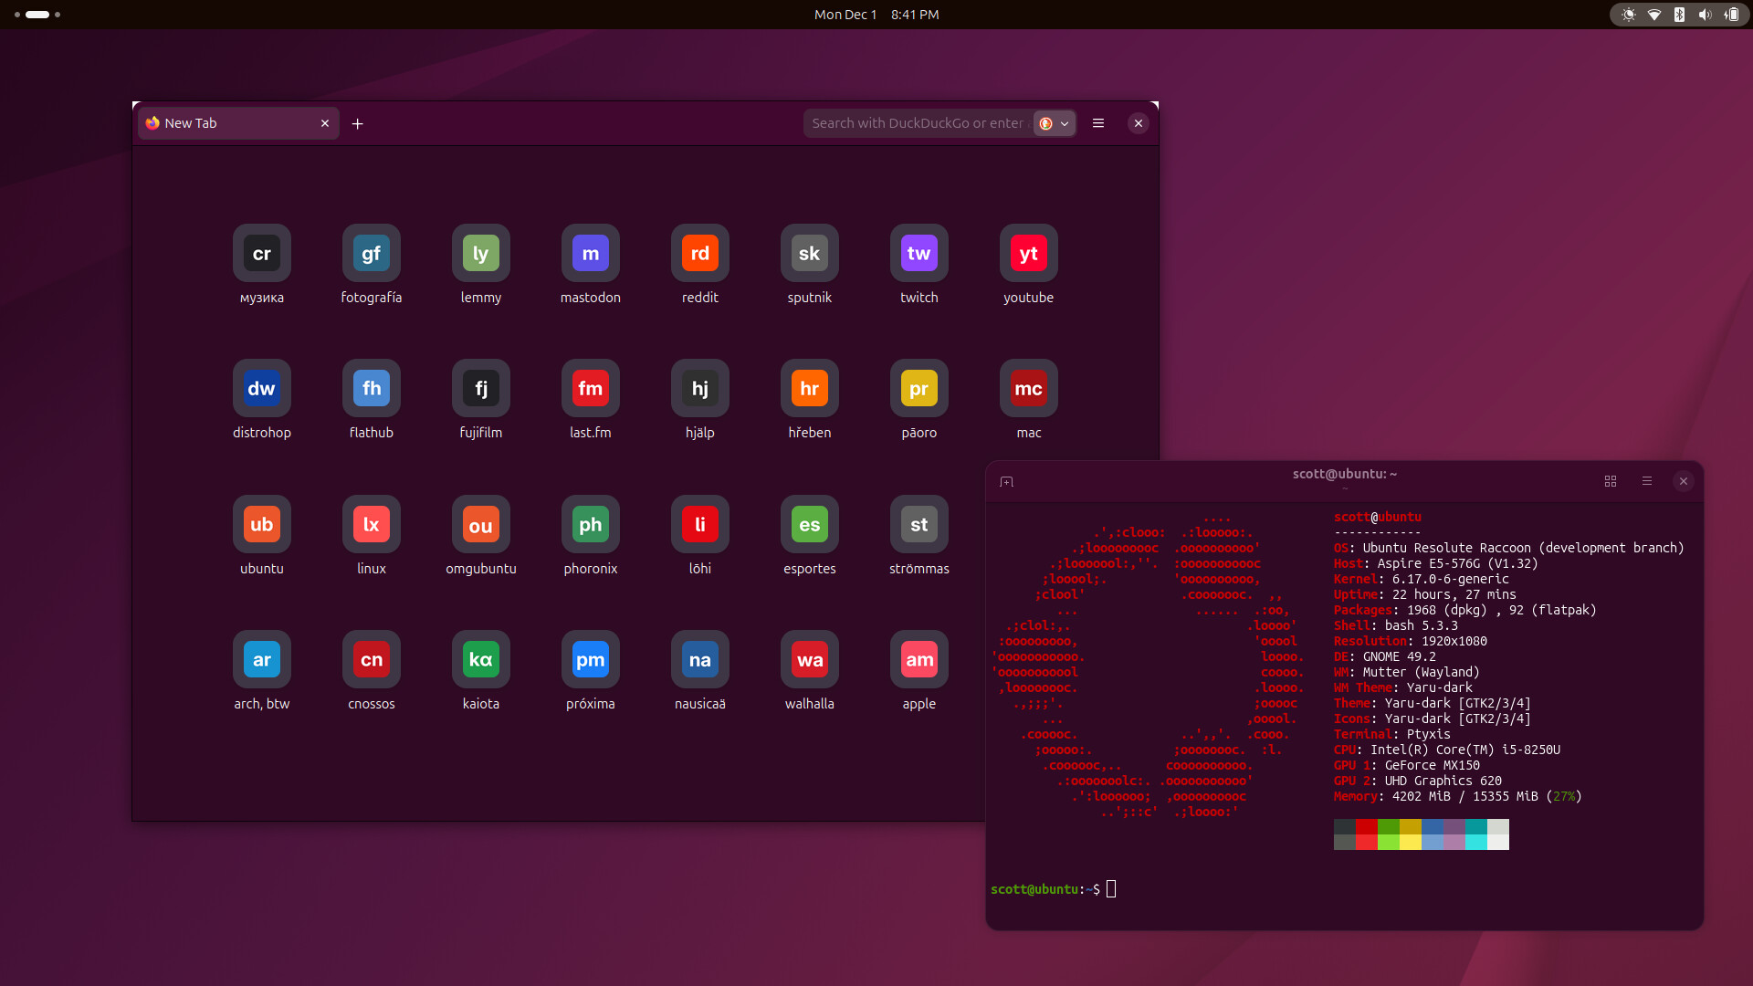Open the system status menu in top bar
The image size is (1753, 986).
[1679, 15]
